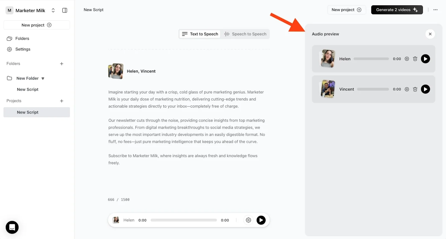This screenshot has height=239, width=446.
Task: Delete Vincent's audio with trash icon
Action: (415, 89)
